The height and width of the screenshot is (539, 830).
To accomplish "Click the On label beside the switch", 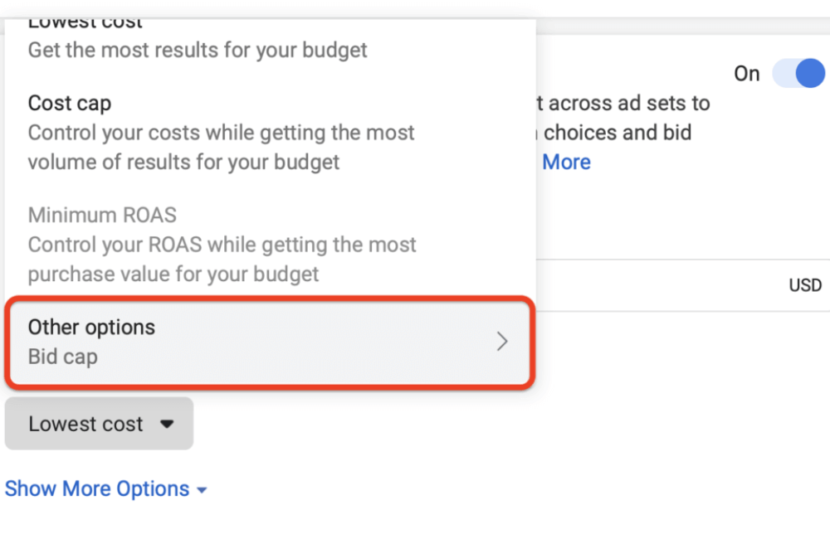I will point(746,74).
